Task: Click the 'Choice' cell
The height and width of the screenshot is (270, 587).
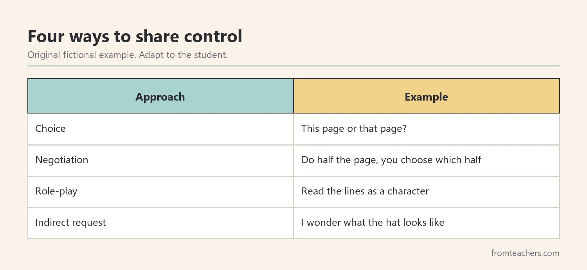Action: coord(160,129)
